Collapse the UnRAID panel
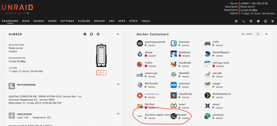 point(118,34)
